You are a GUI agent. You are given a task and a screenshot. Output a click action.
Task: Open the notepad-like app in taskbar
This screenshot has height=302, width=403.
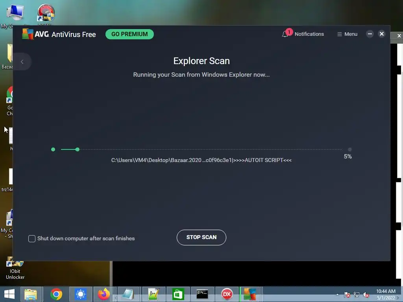128,294
